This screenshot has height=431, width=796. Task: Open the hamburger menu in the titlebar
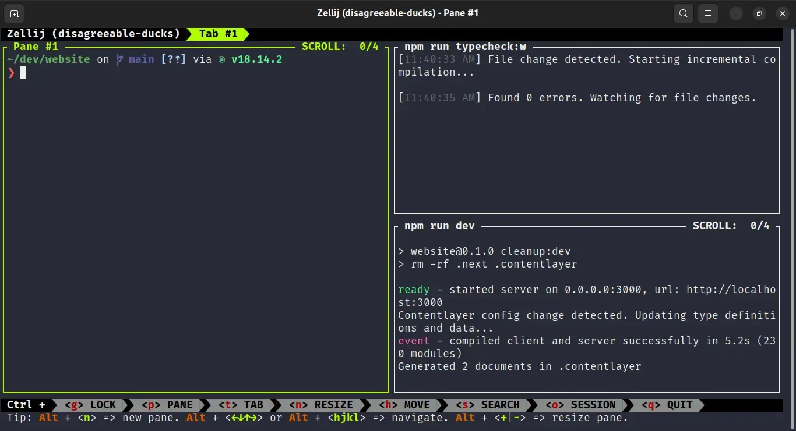pyautogui.click(x=707, y=13)
